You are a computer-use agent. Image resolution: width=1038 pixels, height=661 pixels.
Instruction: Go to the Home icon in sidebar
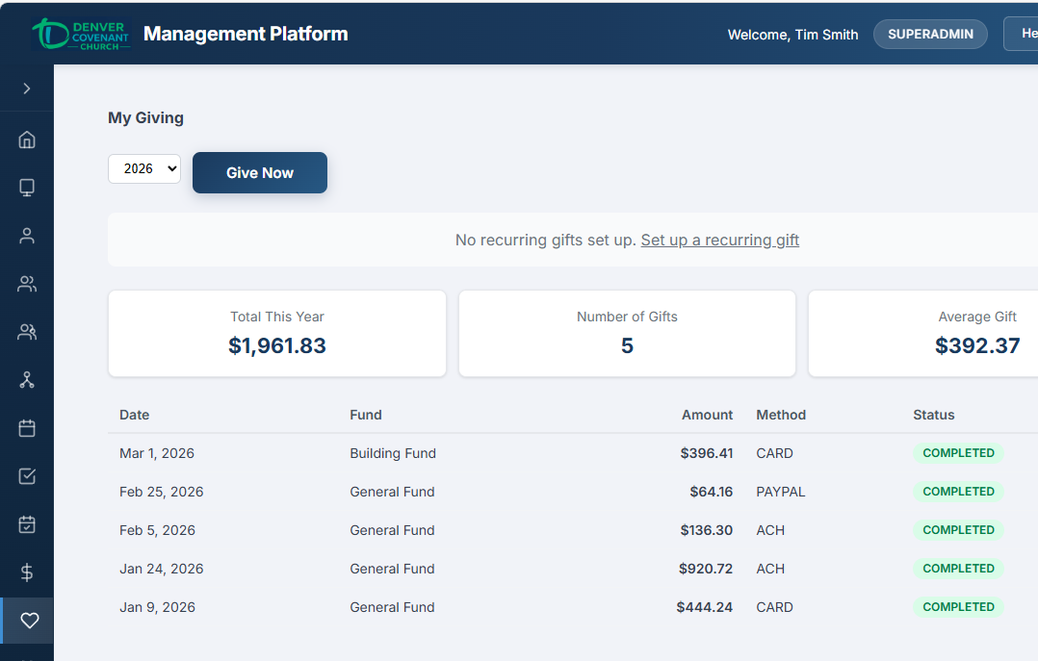point(27,140)
